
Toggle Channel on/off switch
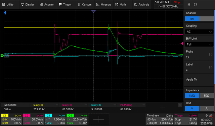[x=199, y=18]
